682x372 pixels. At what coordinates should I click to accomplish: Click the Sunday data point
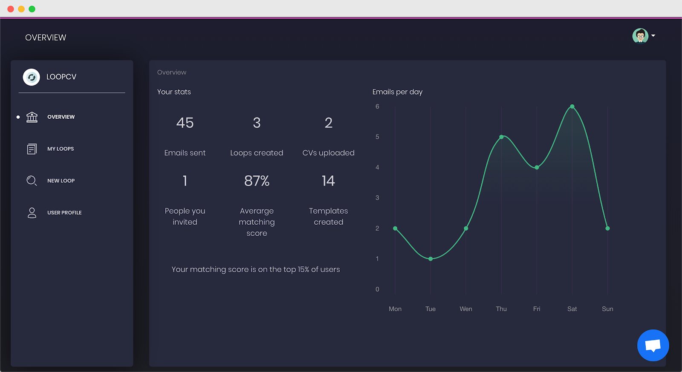click(607, 229)
